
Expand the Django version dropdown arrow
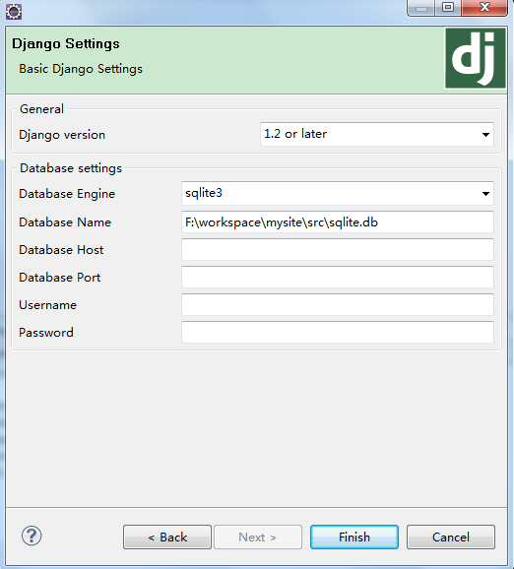485,135
